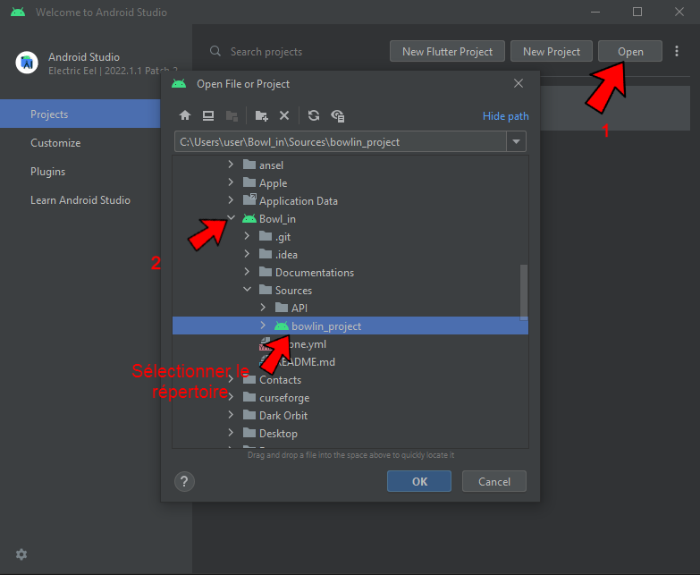The image size is (700, 575).
Task: Click the Hide path link
Action: click(505, 116)
